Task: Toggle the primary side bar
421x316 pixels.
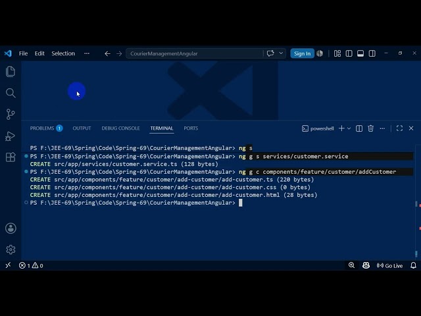Action: pos(349,53)
